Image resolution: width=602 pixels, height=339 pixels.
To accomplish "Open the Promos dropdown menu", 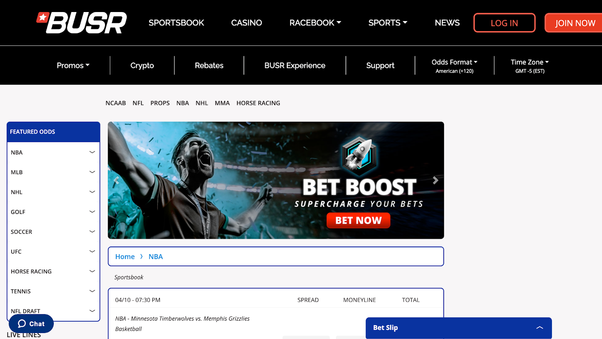I will pyautogui.click(x=73, y=65).
